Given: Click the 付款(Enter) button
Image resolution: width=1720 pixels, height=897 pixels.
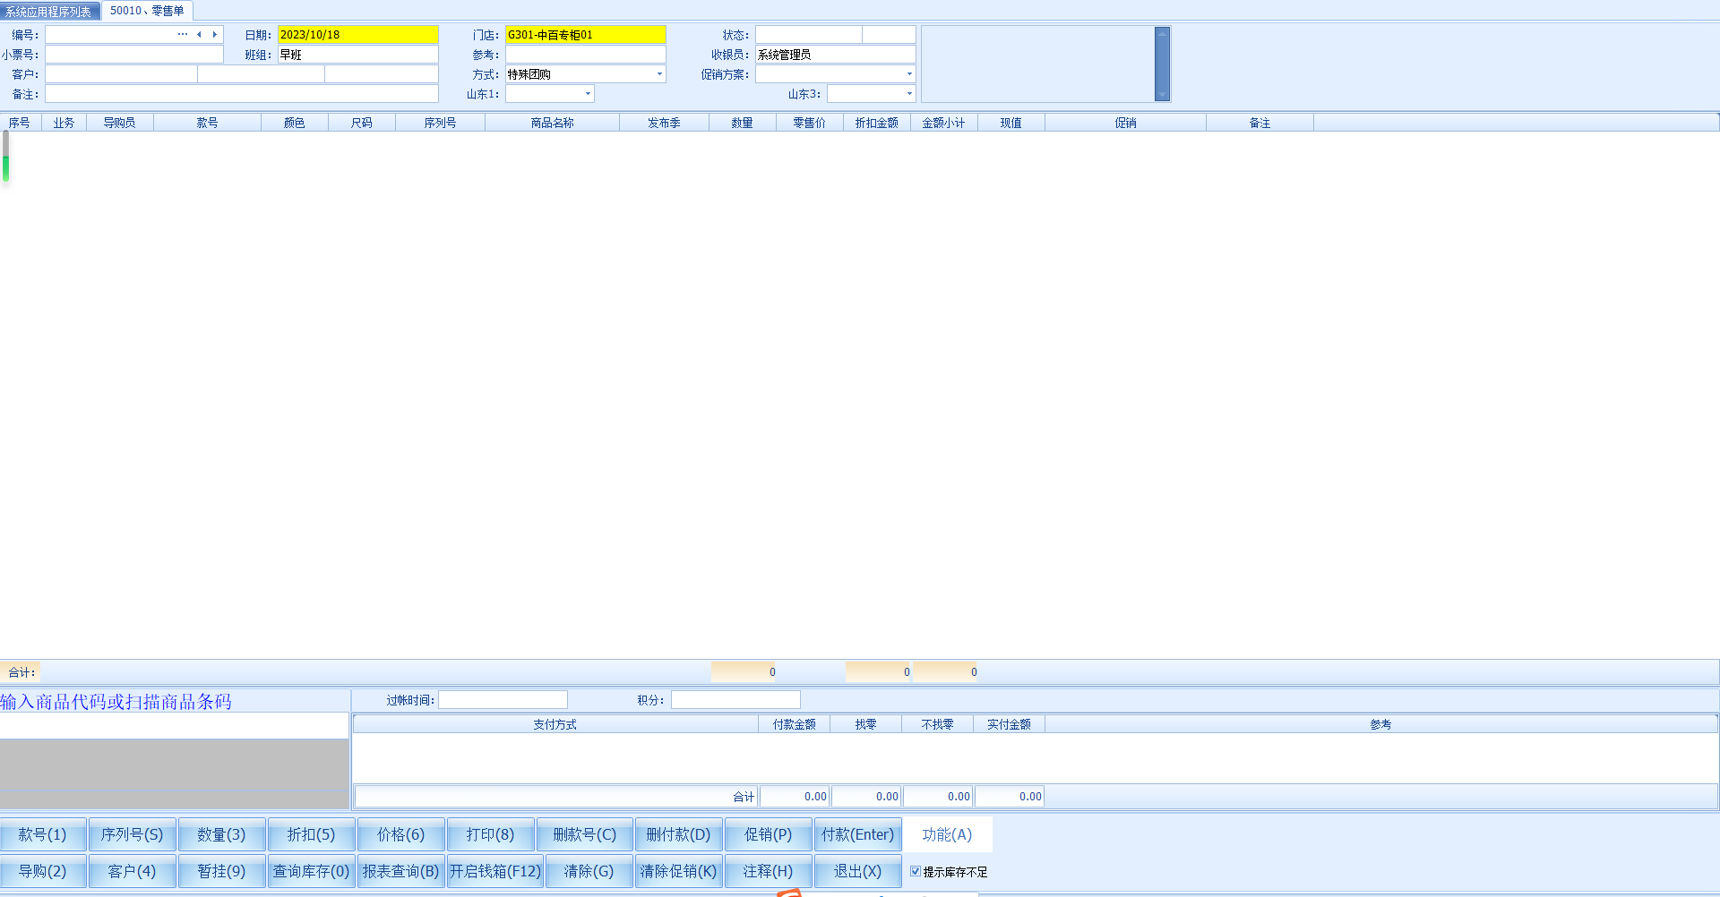Looking at the screenshot, I should pyautogui.click(x=858, y=834).
